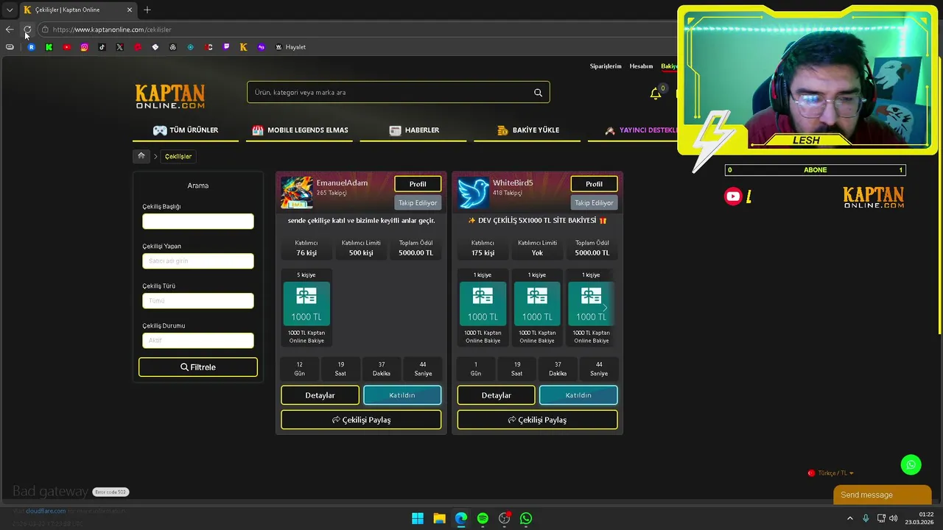Open WhatsApp from taskbar
The image size is (943, 530).
click(526, 518)
